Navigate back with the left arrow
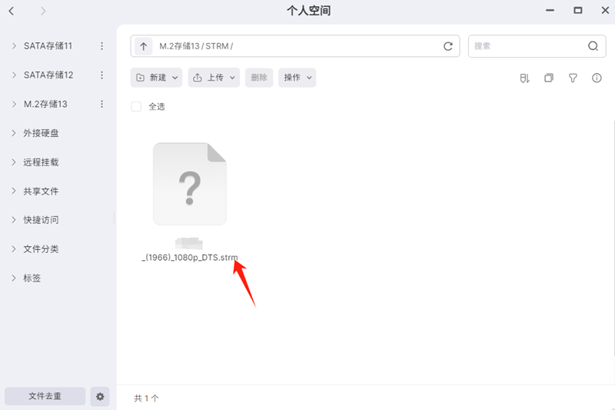This screenshot has width=615, height=410. click(x=12, y=11)
